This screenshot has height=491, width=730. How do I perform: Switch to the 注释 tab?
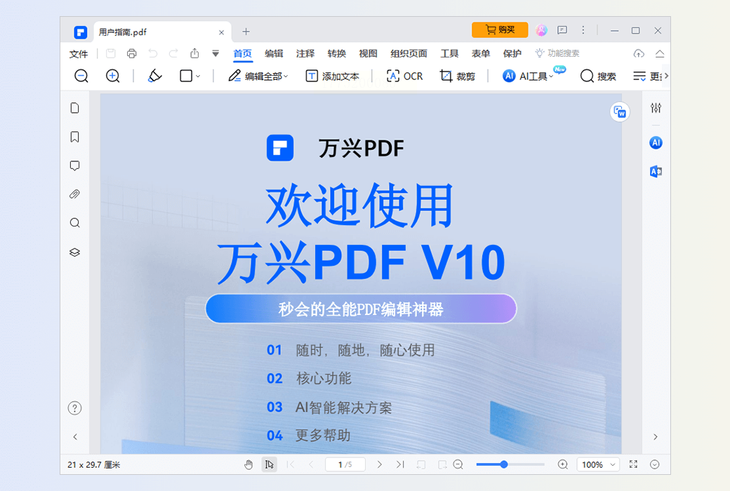point(305,53)
